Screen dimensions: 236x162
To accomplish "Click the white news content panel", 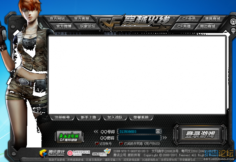I will coord(137,75).
